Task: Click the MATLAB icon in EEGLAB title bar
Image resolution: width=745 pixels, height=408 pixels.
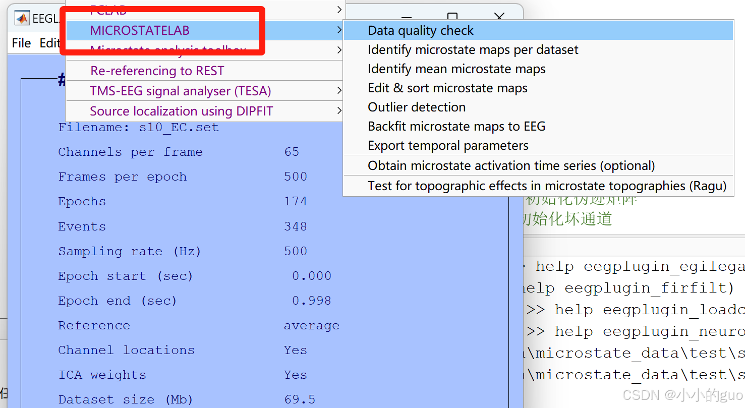Action: [22, 19]
